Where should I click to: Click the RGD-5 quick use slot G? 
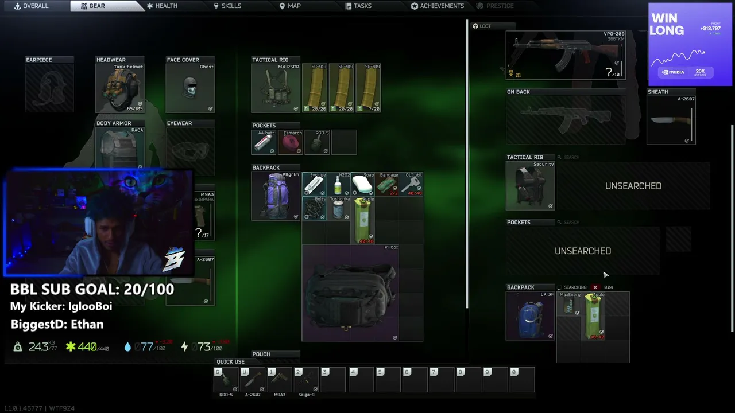[x=226, y=380]
